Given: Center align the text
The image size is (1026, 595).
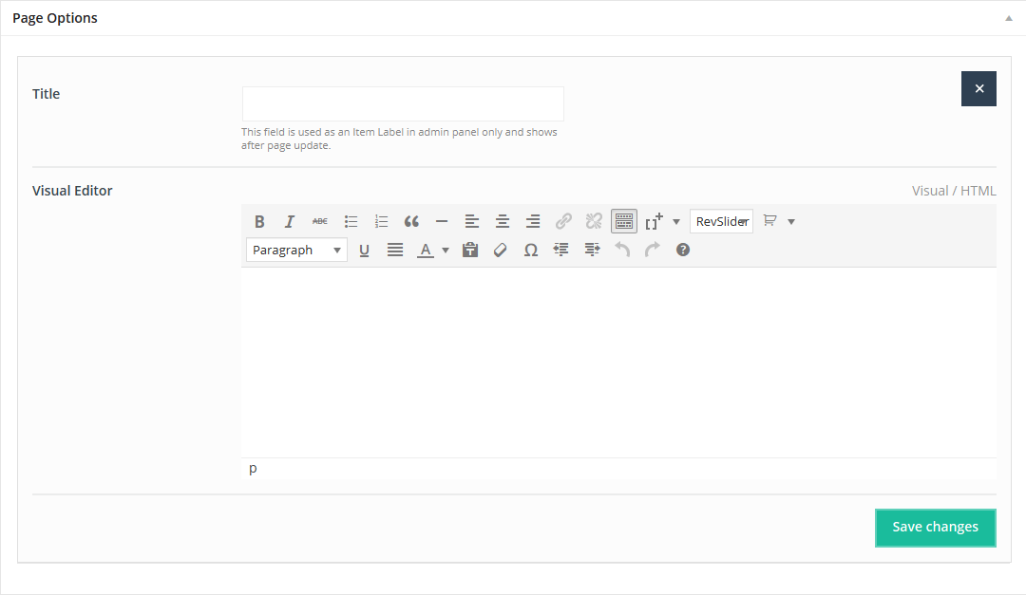Looking at the screenshot, I should pos(503,221).
